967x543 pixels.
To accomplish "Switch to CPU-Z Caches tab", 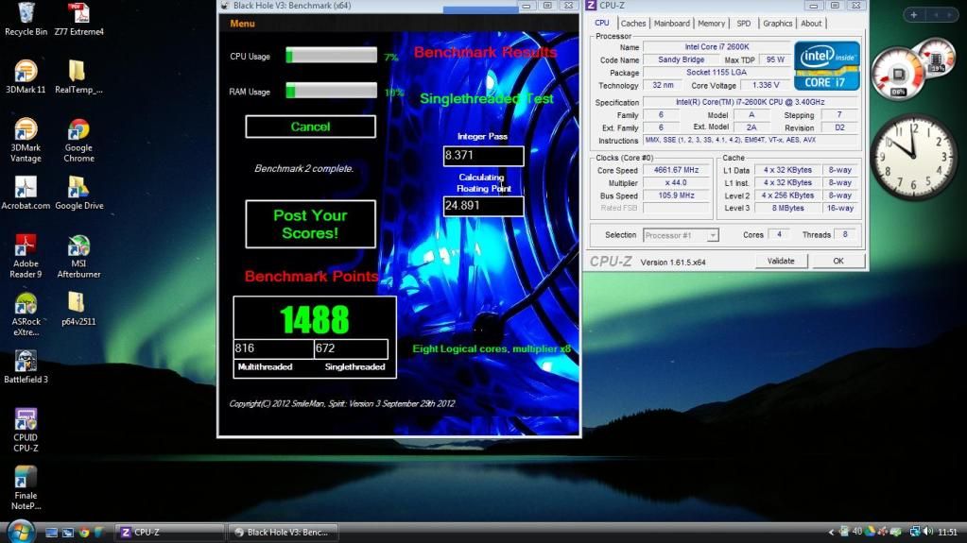I will [632, 24].
